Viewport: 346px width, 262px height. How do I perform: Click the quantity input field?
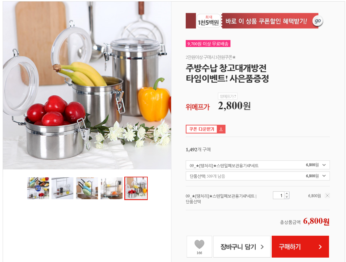coord(279,195)
